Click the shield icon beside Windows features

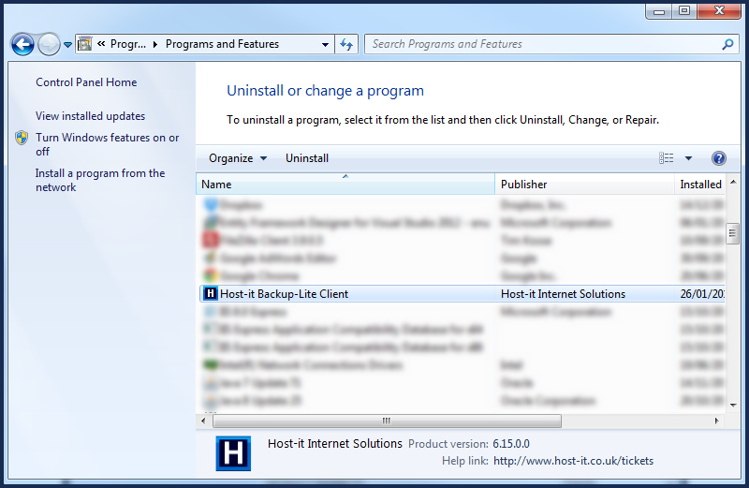(x=22, y=138)
